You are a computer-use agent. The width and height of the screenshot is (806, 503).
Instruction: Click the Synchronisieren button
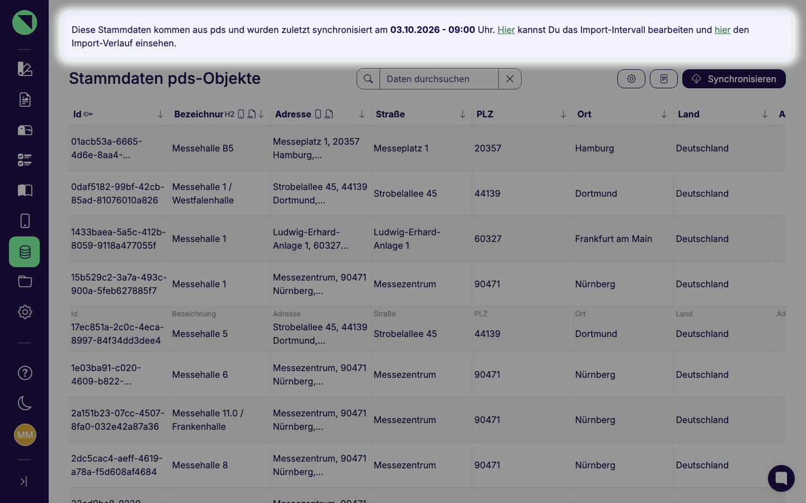734,79
